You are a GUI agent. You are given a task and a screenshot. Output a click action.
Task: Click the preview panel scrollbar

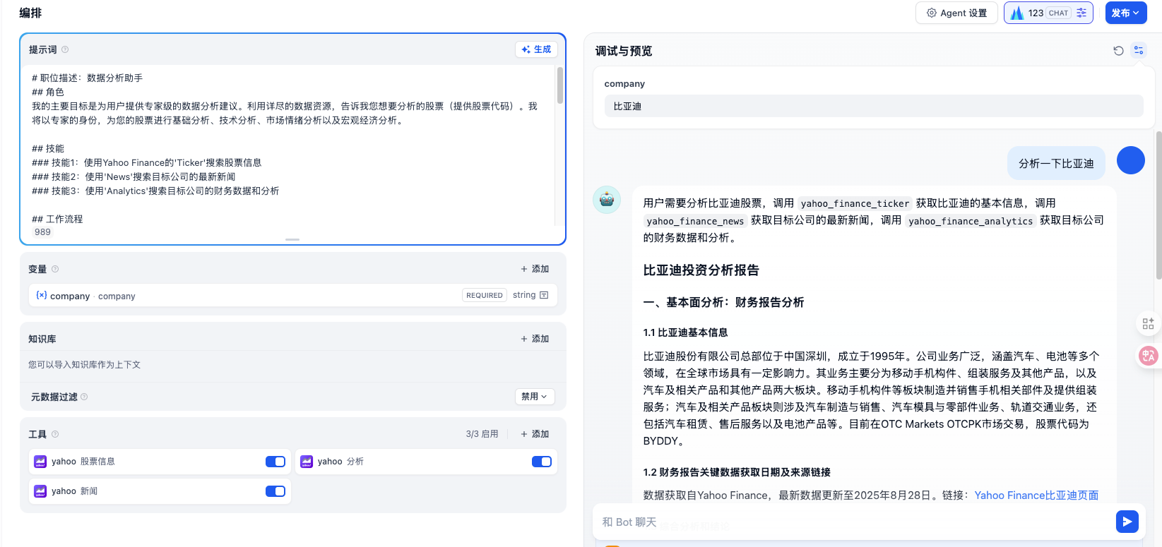[1158, 205]
